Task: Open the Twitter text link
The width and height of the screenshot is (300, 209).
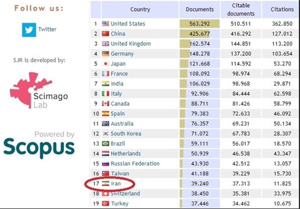Action: pos(47,29)
